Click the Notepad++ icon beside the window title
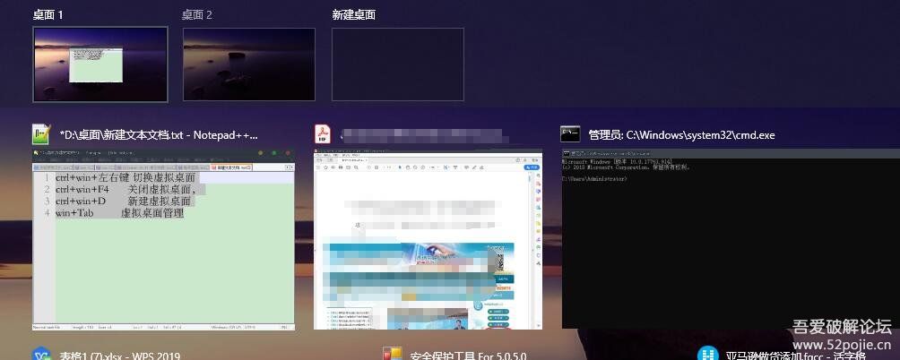 pyautogui.click(x=41, y=134)
